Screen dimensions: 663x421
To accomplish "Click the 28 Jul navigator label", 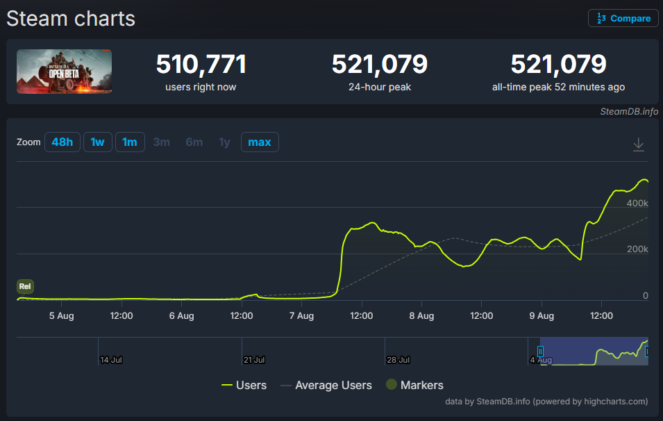I will pyautogui.click(x=398, y=360).
